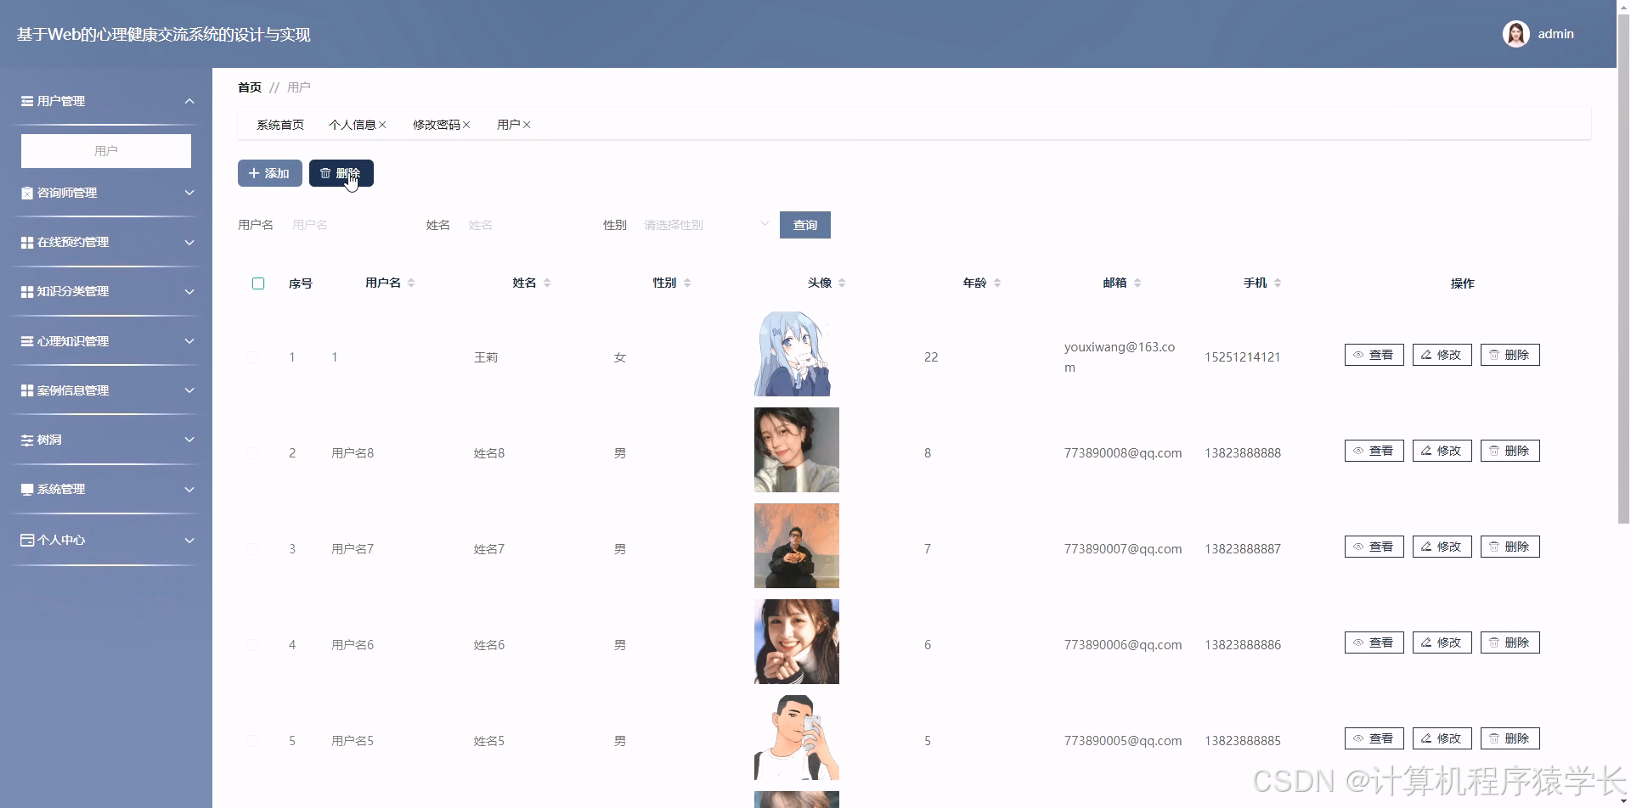Click 修改 on the 姓名7 row
1631x808 pixels.
pos(1441,546)
